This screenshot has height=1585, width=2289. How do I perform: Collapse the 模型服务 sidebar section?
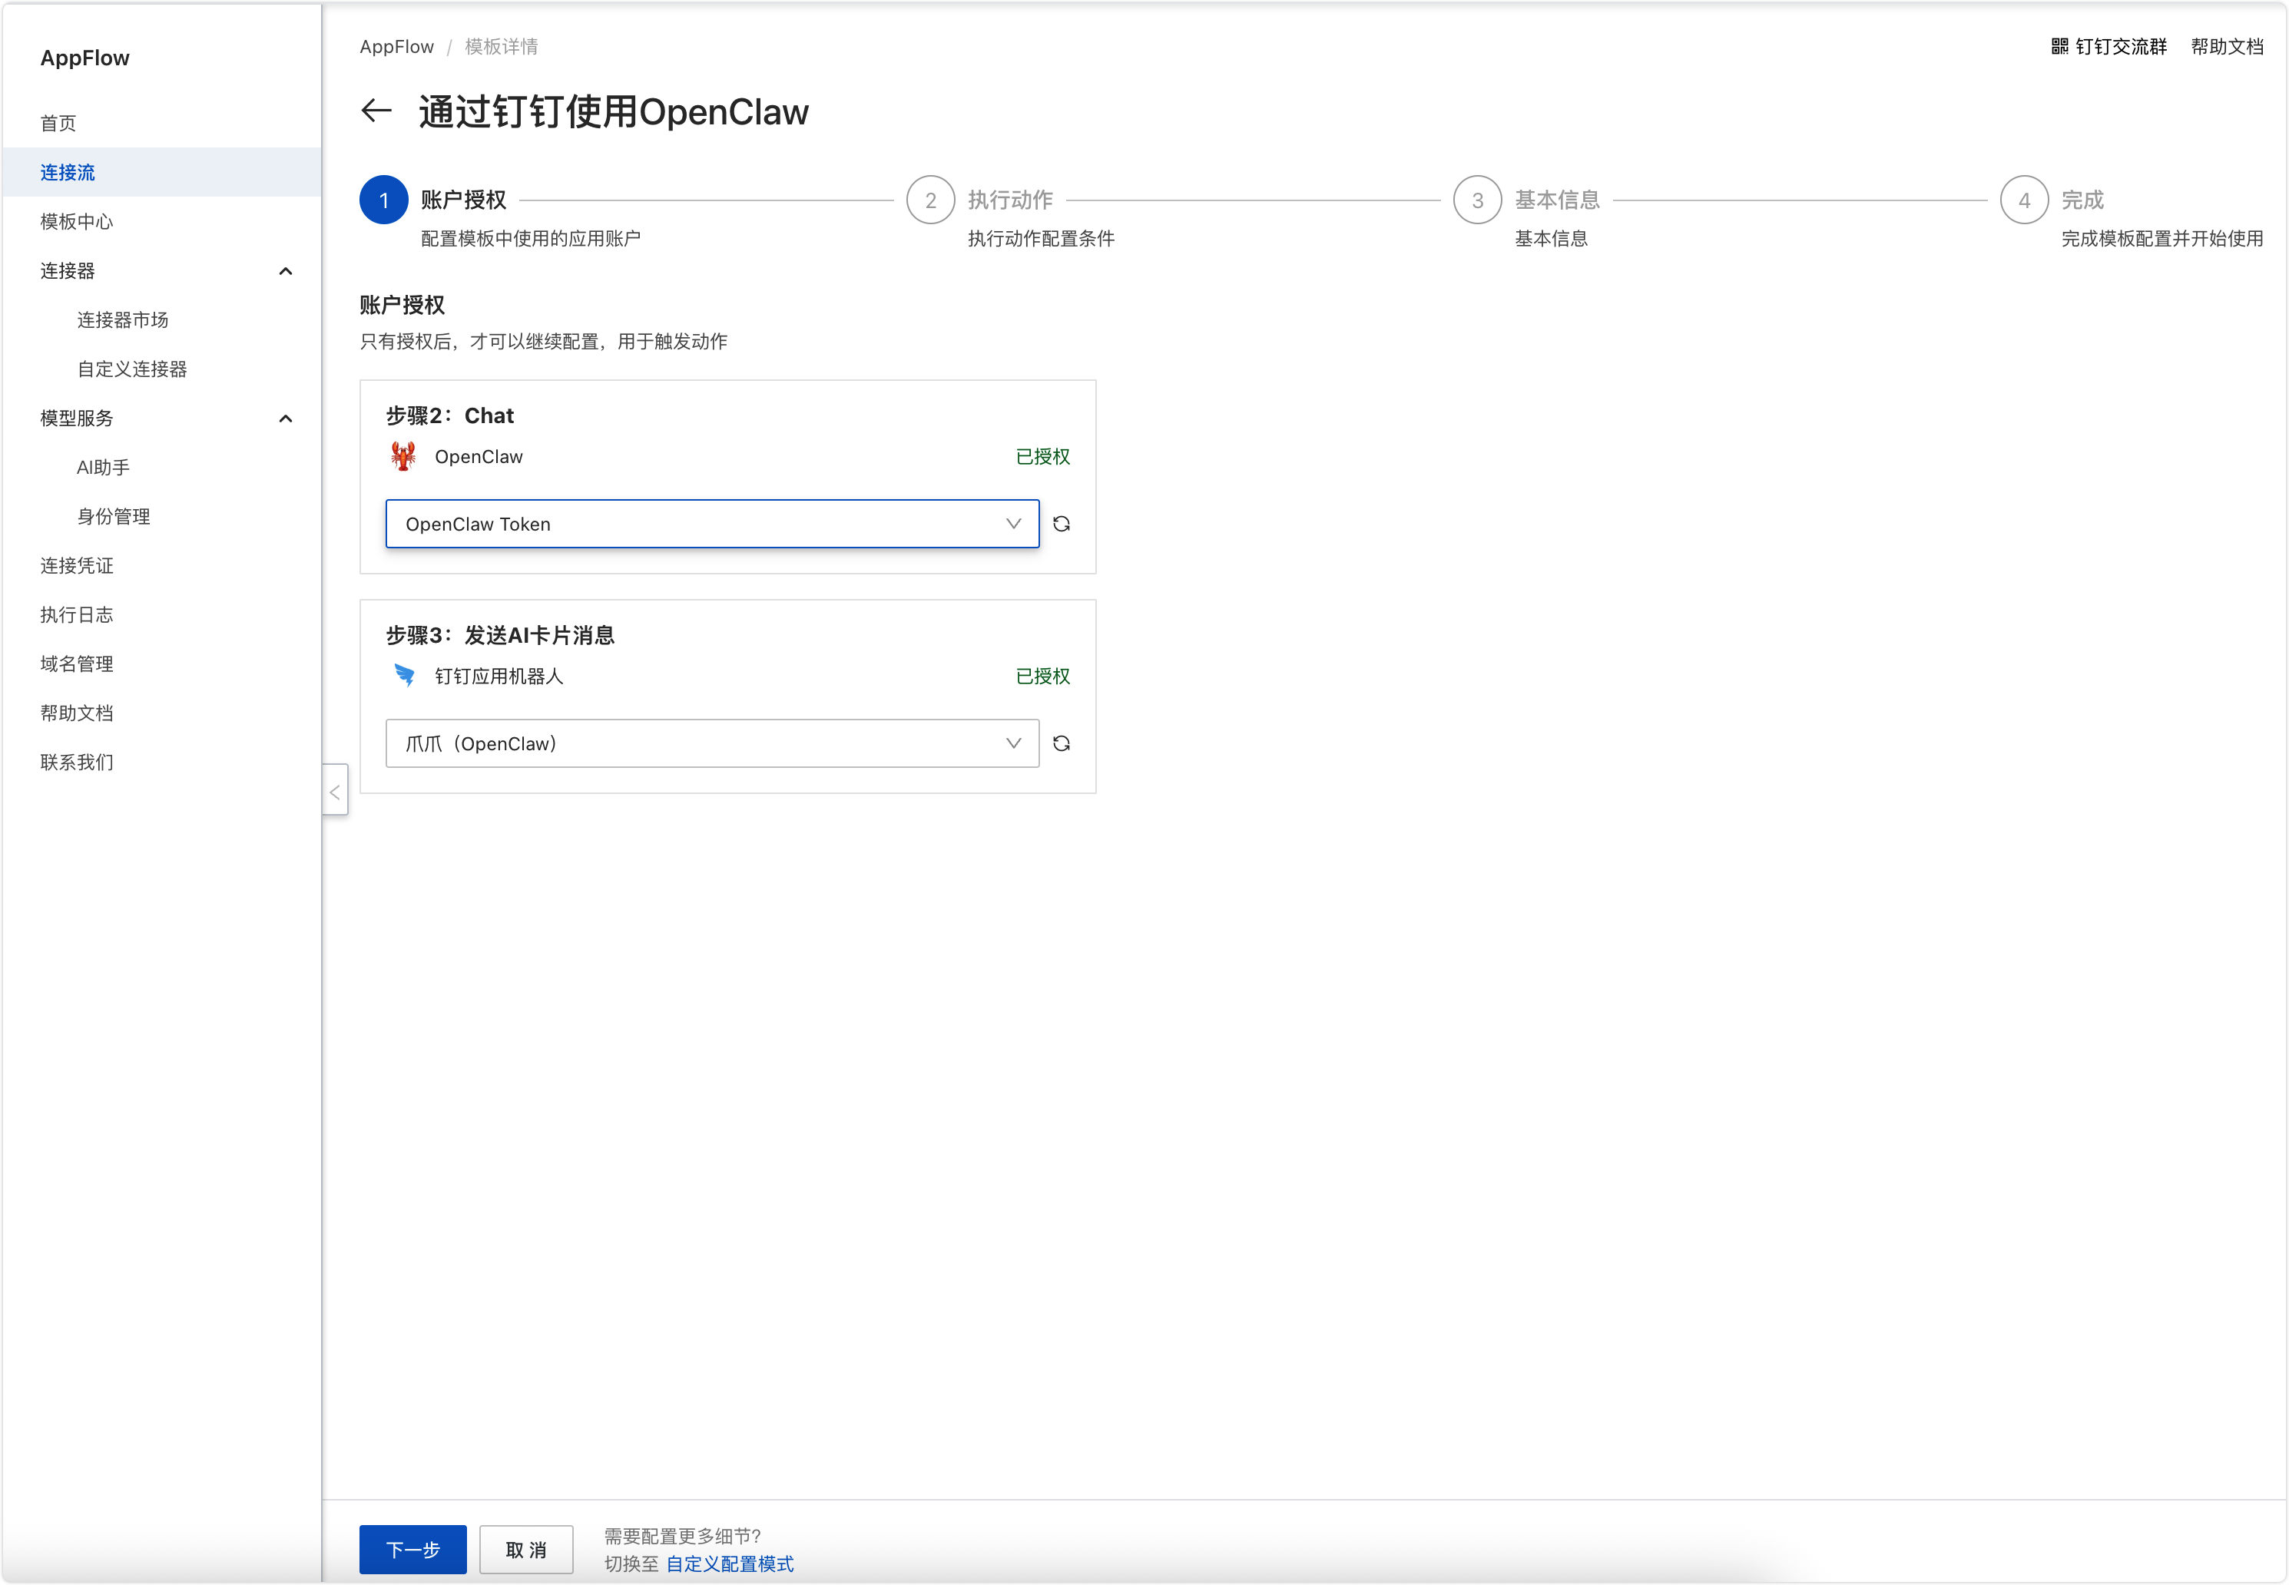(x=286, y=419)
